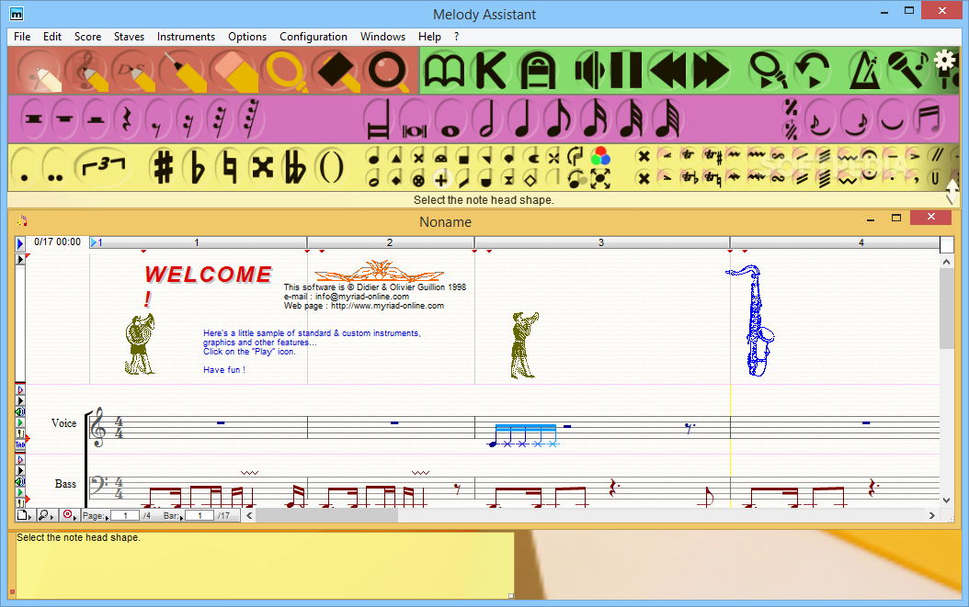The height and width of the screenshot is (607, 969).
Task: Toggle Voice staff green solo arrow
Action: (x=20, y=423)
